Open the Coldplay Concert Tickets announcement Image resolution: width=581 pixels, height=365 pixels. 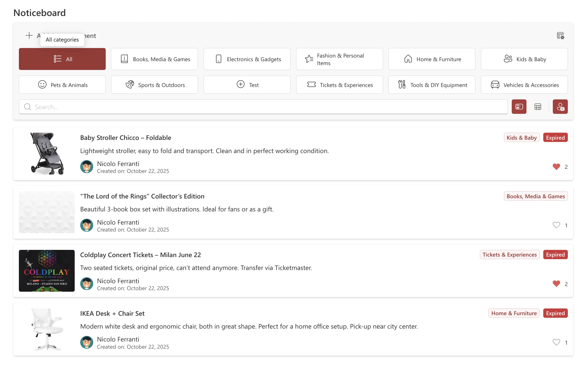(140, 255)
